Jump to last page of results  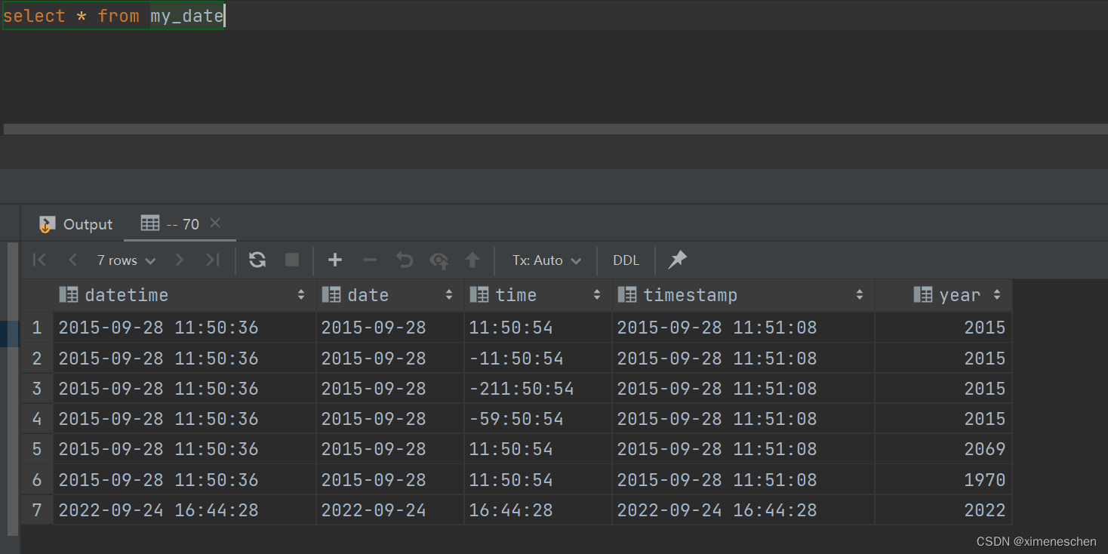213,260
